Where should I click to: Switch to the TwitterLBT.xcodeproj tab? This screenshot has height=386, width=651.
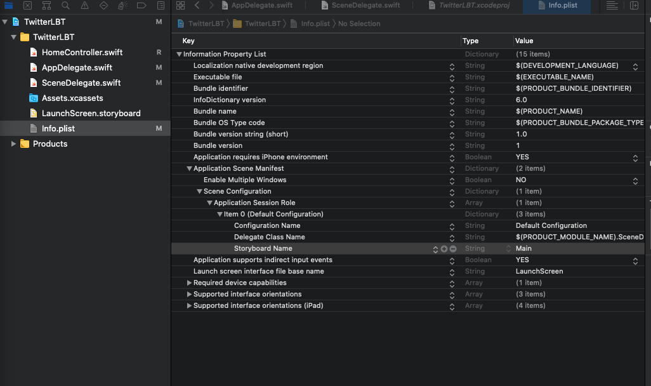point(469,6)
